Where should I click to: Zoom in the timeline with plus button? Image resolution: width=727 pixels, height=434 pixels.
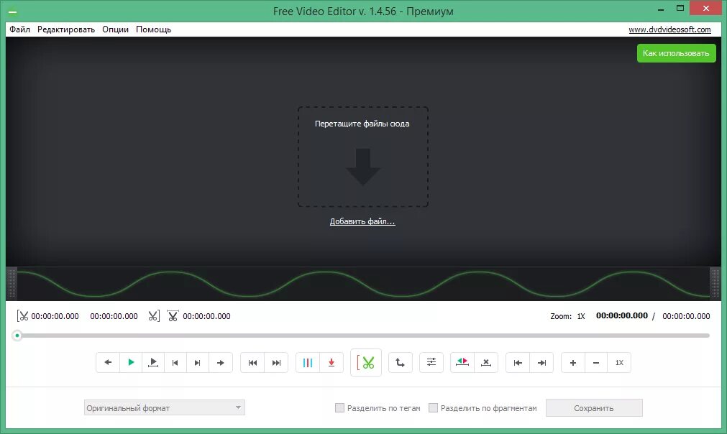[573, 363]
